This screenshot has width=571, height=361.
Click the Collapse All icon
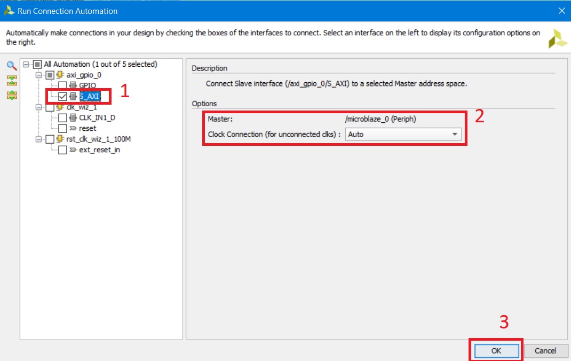(x=11, y=81)
